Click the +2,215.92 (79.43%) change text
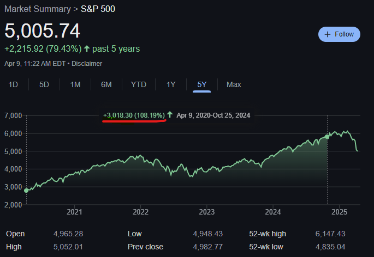The image size is (374, 257). pos(43,49)
